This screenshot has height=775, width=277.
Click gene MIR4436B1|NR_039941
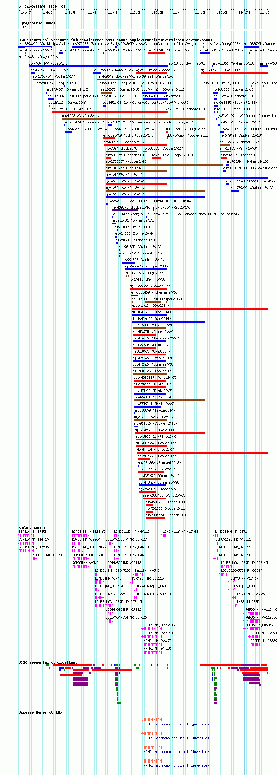tap(153, 594)
